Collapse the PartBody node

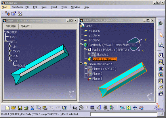tap(81, 44)
